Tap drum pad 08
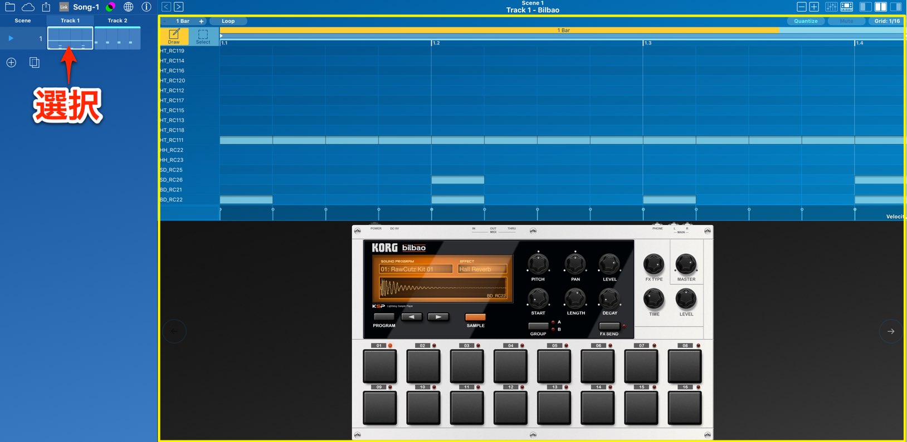The width and height of the screenshot is (907, 442). click(x=685, y=366)
